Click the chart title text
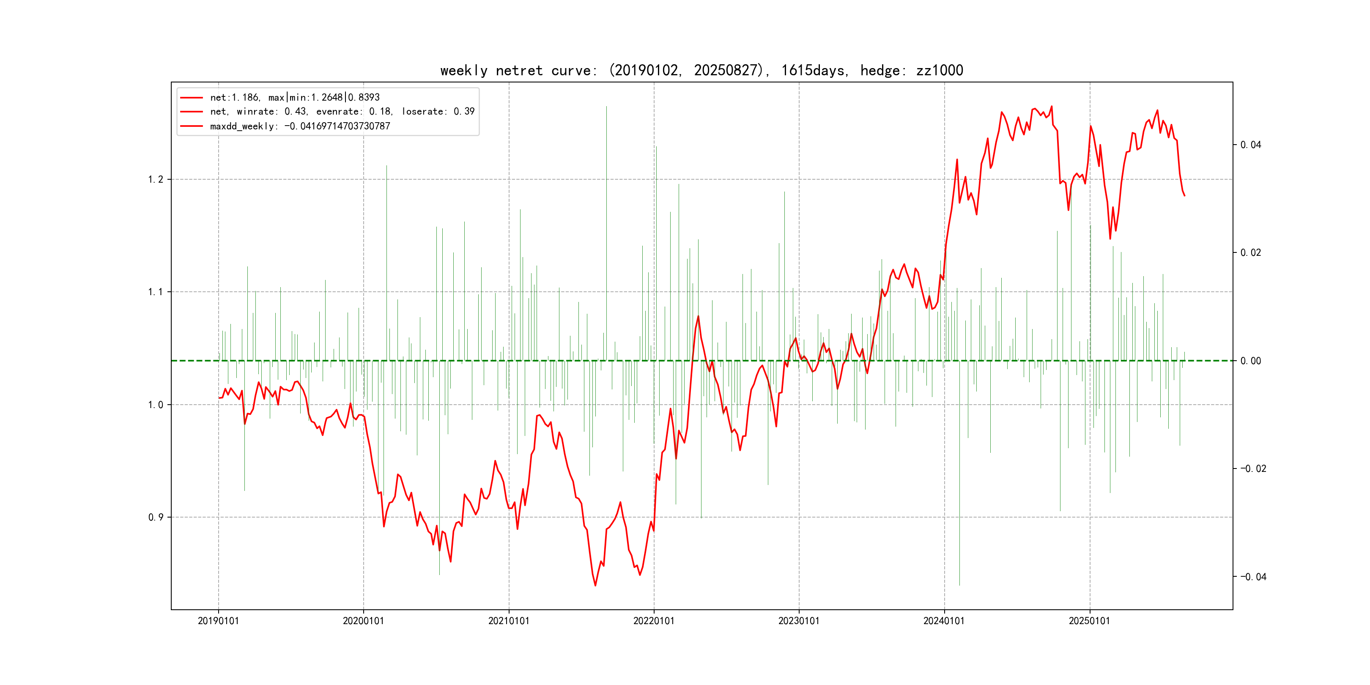The height and width of the screenshot is (685, 1370). point(701,70)
